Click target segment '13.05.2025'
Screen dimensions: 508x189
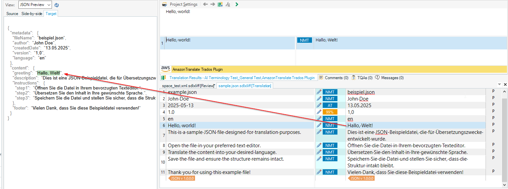[359, 105]
